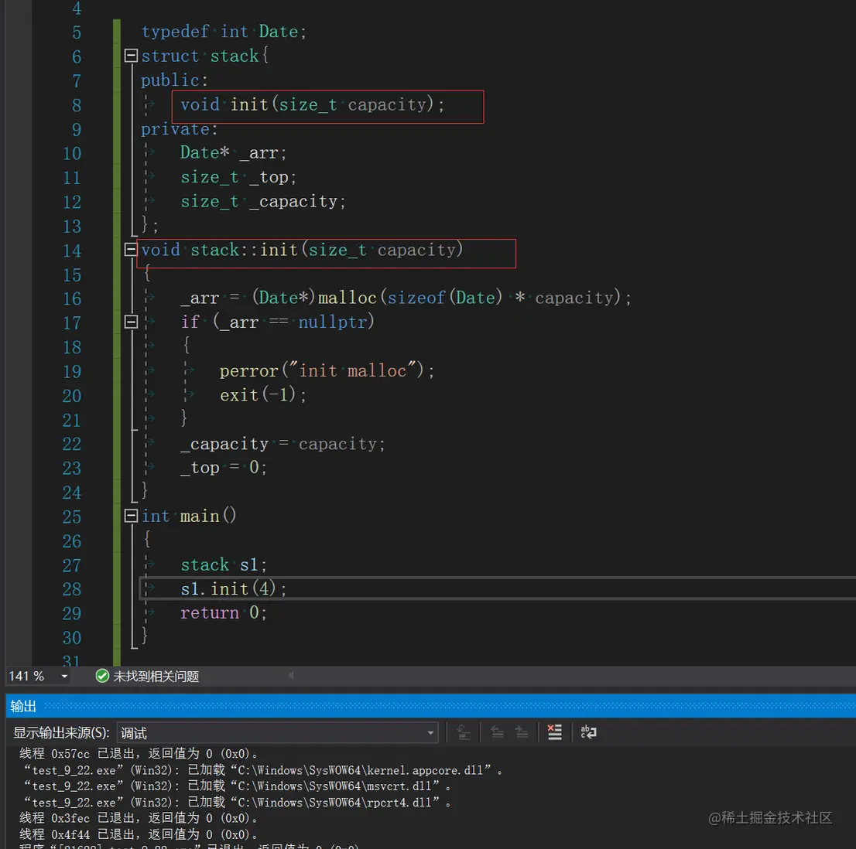856x849 pixels.
Task: Click the perror("init malloc") statement
Action: pyautogui.click(x=327, y=371)
